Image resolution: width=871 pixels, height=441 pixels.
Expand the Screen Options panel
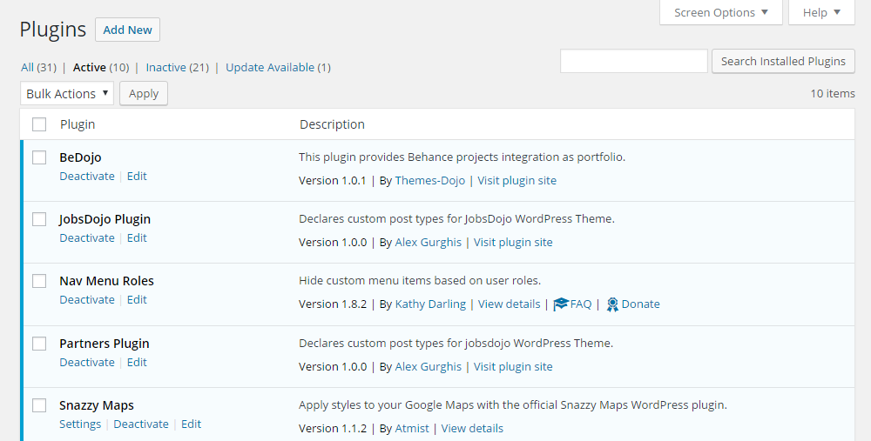coord(721,12)
